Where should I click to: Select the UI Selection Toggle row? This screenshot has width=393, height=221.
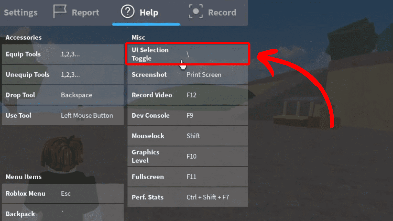[x=188, y=54]
